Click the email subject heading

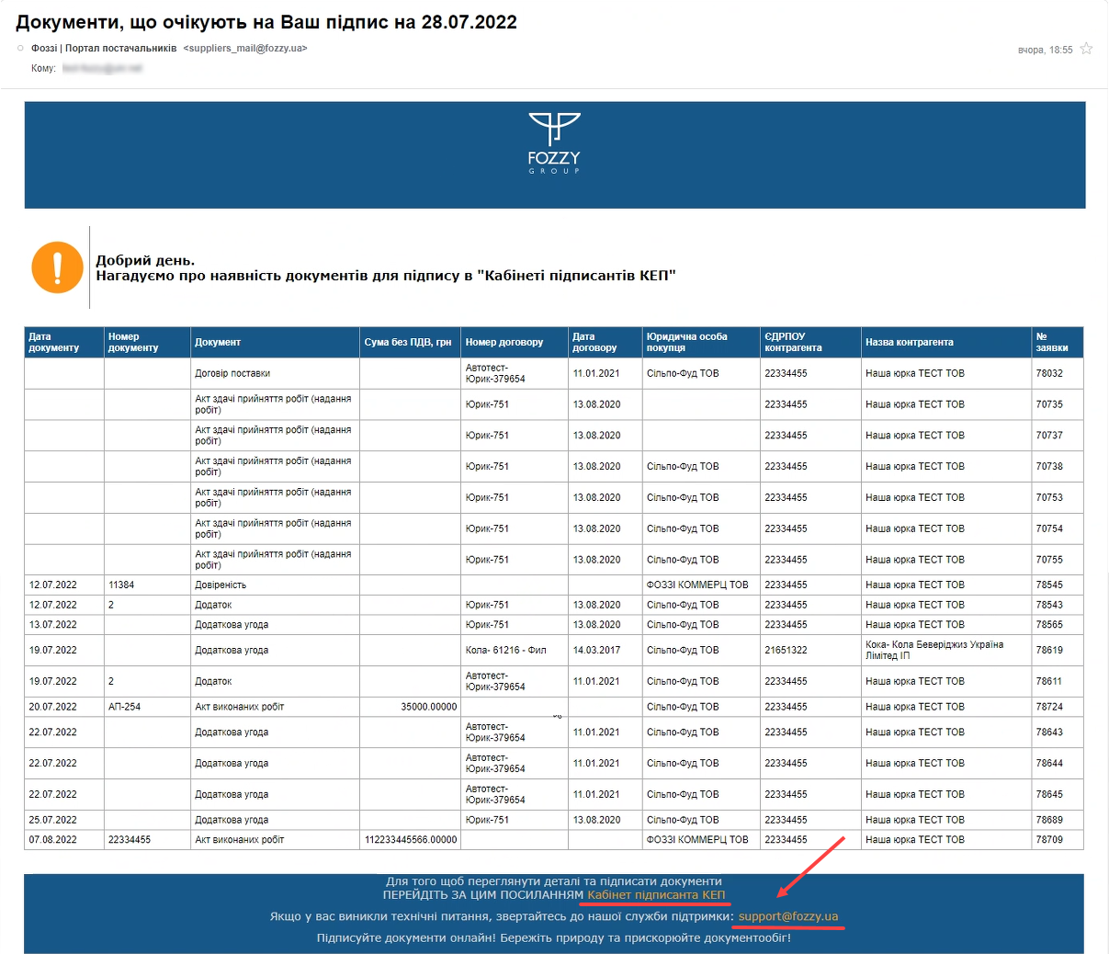pyautogui.click(x=266, y=22)
